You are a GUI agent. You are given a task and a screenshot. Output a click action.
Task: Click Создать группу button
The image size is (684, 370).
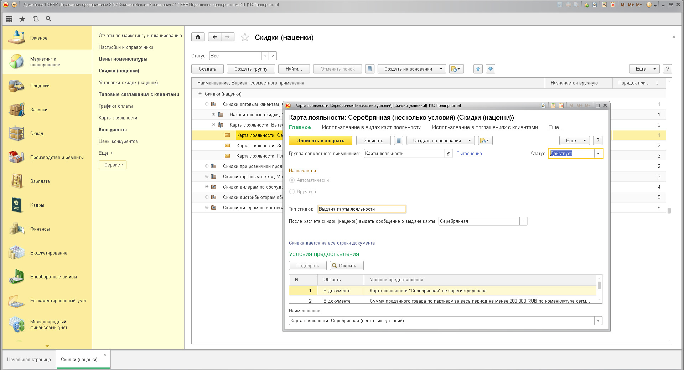[251, 69]
